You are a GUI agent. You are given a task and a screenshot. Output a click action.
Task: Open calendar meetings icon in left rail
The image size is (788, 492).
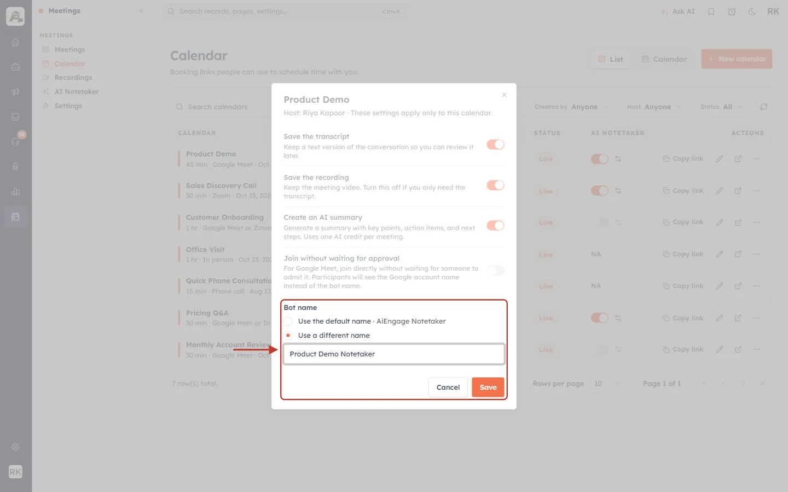tap(15, 216)
